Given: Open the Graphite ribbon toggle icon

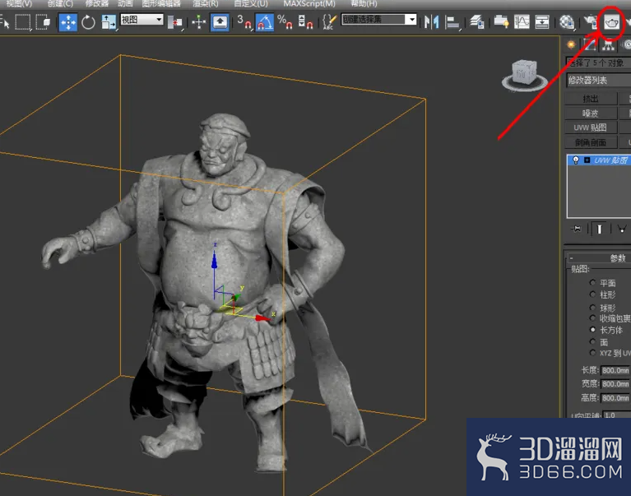Looking at the screenshot, I should click(x=501, y=22).
